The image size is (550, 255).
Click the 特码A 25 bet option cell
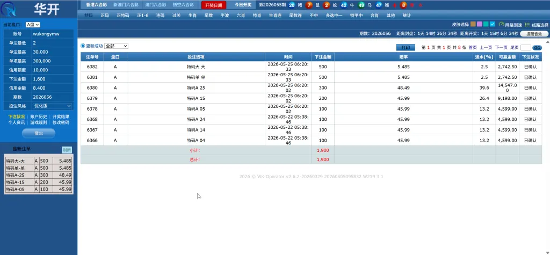[196, 88]
